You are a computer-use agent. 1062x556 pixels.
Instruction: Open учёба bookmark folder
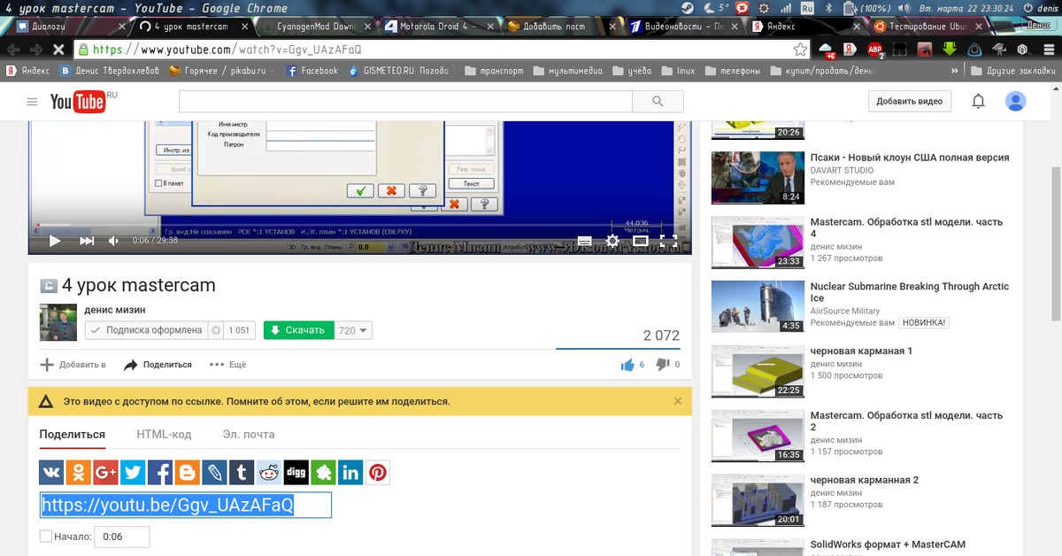632,71
